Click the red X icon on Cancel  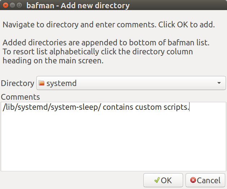point(193,180)
